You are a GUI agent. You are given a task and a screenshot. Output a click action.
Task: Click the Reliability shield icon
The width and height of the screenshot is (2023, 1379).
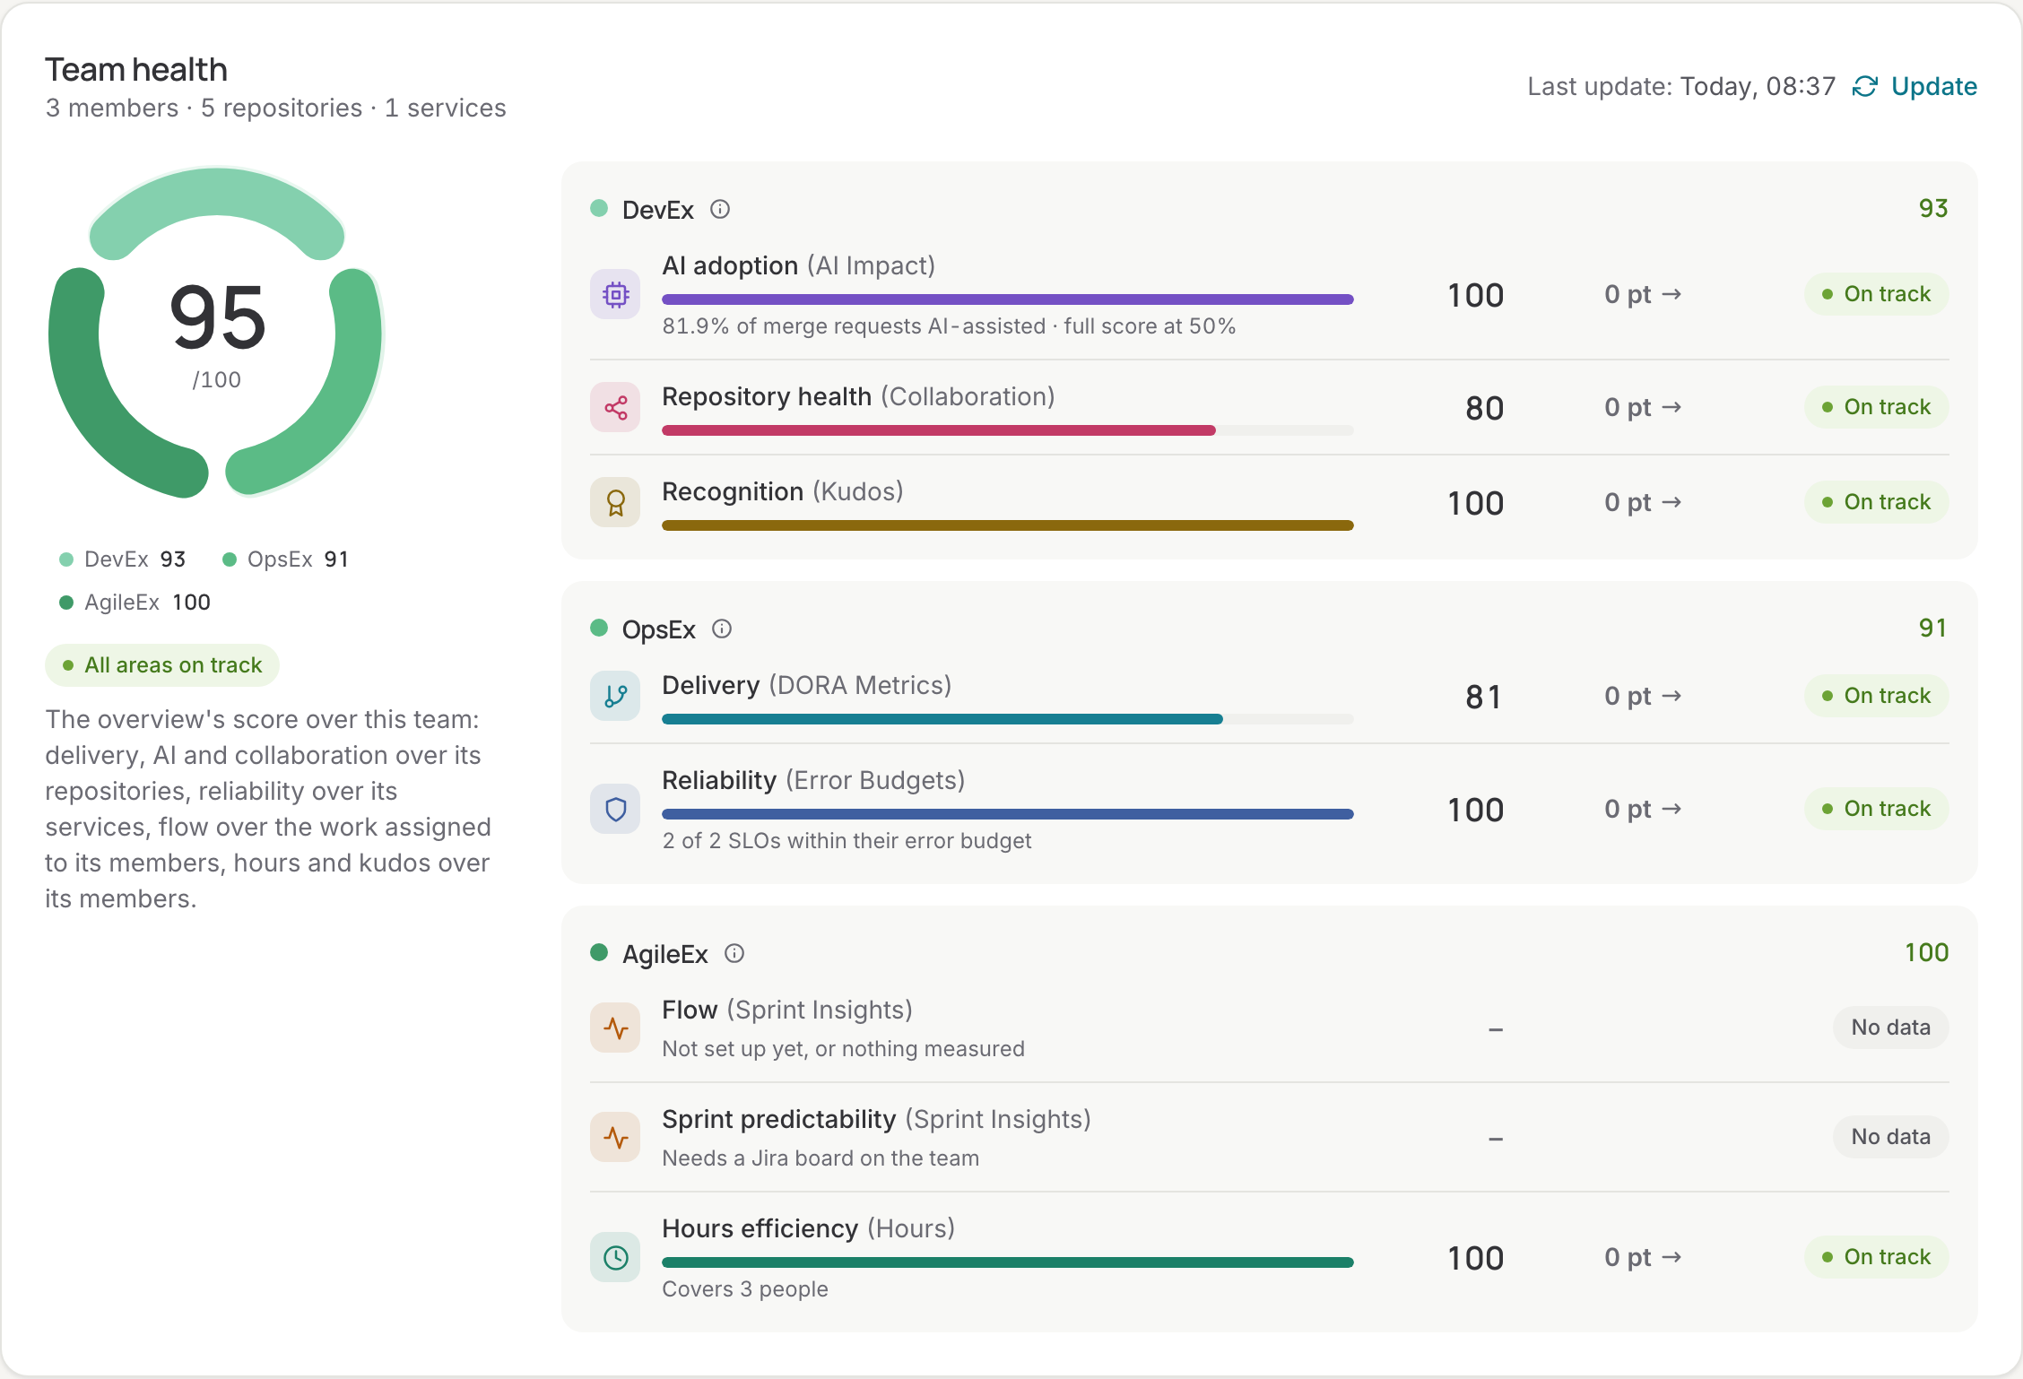coord(615,810)
